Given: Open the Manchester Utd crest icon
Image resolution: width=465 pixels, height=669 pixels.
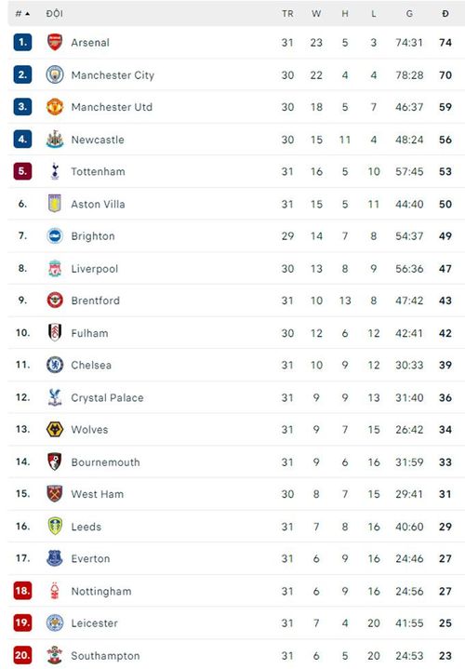Looking at the screenshot, I should 55,107.
